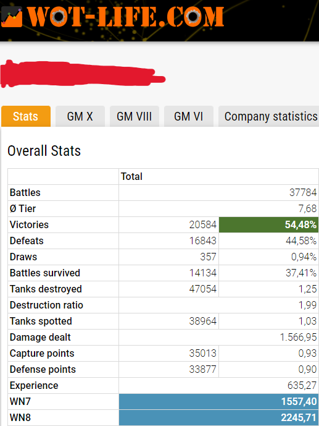This screenshot has height=426, width=319.
Task: Select the Stats tab
Action: [x=26, y=116]
